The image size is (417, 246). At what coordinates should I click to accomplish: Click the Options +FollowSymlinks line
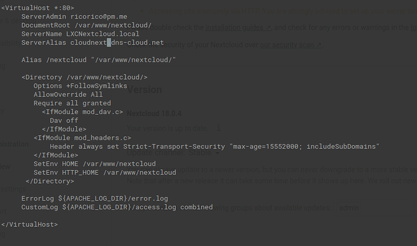point(80,86)
